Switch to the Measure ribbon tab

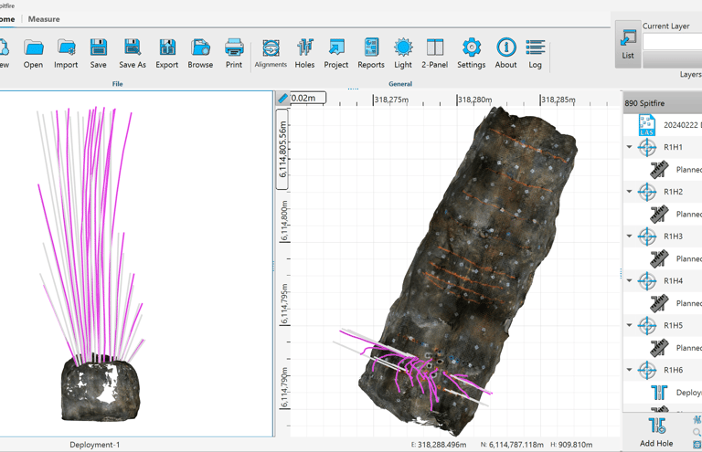44,19
